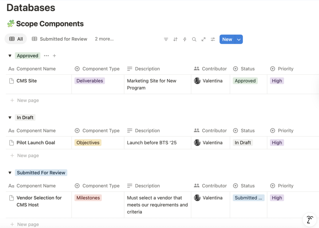Click the blue New button
This screenshot has width=319, height=228.
tap(227, 39)
